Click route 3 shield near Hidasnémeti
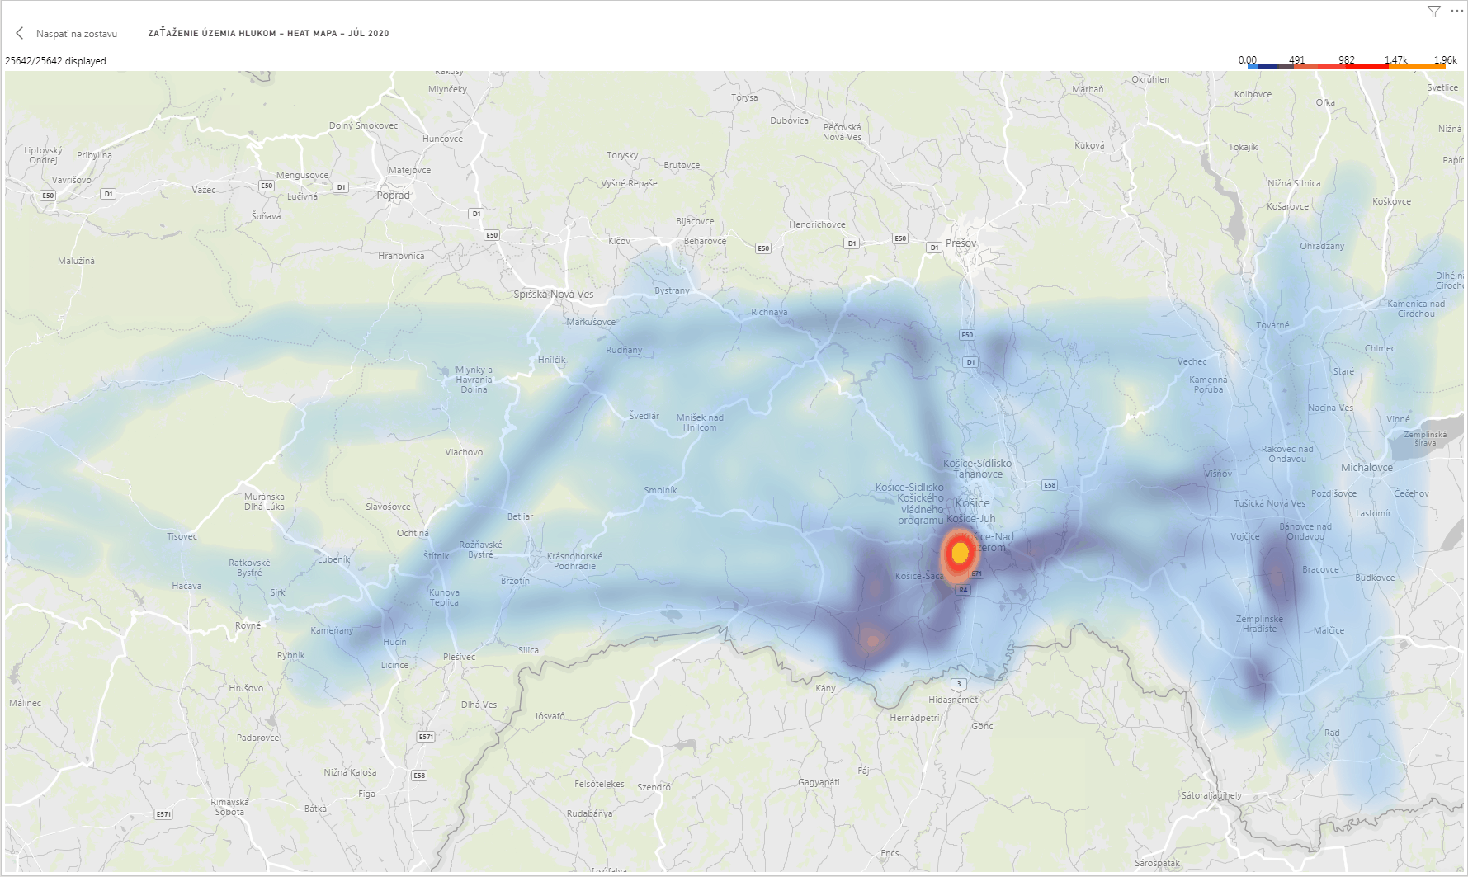1468x877 pixels. tap(958, 684)
